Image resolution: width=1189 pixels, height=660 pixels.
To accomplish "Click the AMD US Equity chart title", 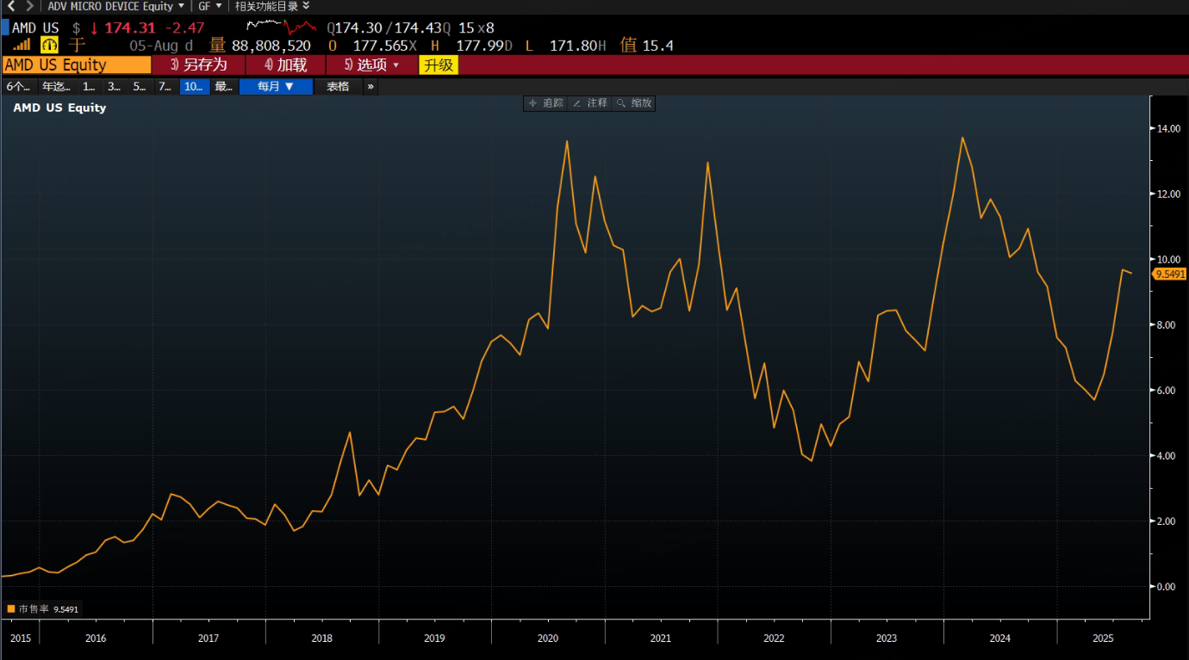I will (x=59, y=108).
